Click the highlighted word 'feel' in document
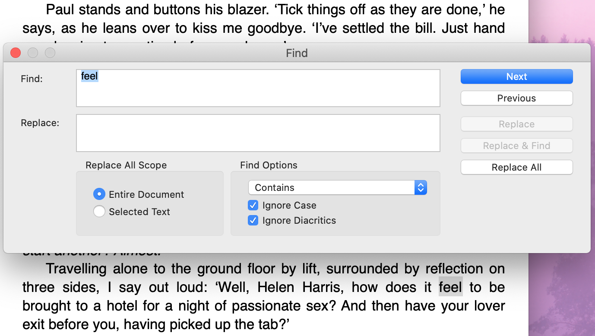The height and width of the screenshot is (336, 595). pyautogui.click(x=450, y=287)
